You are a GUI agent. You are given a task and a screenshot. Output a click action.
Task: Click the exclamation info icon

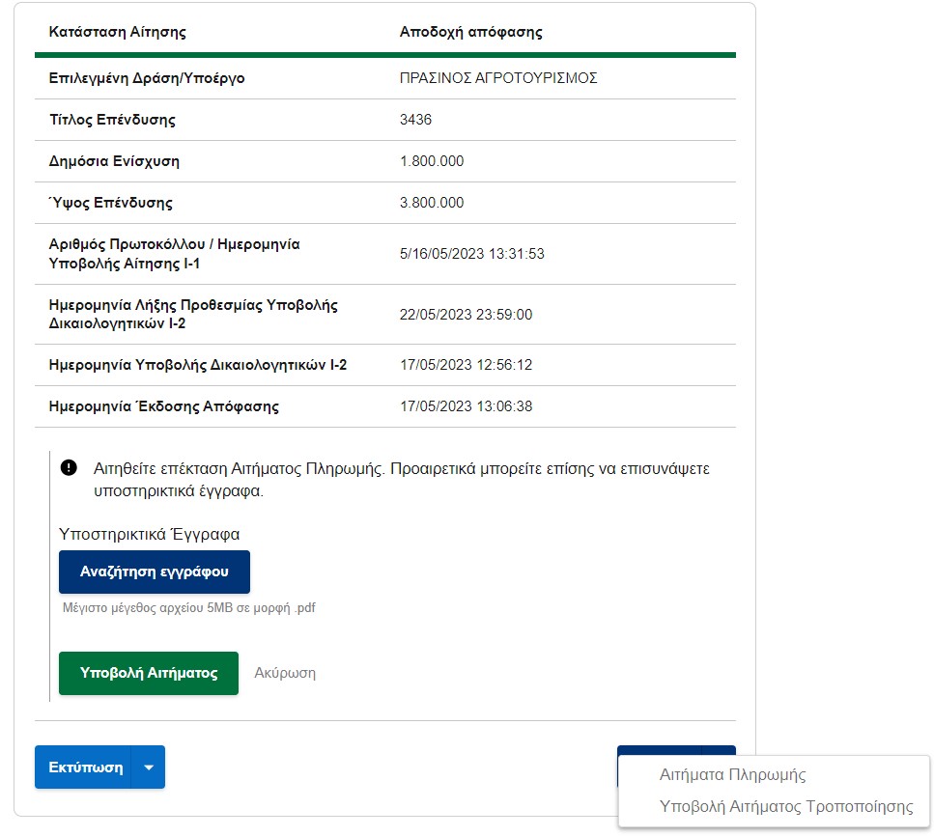69,468
